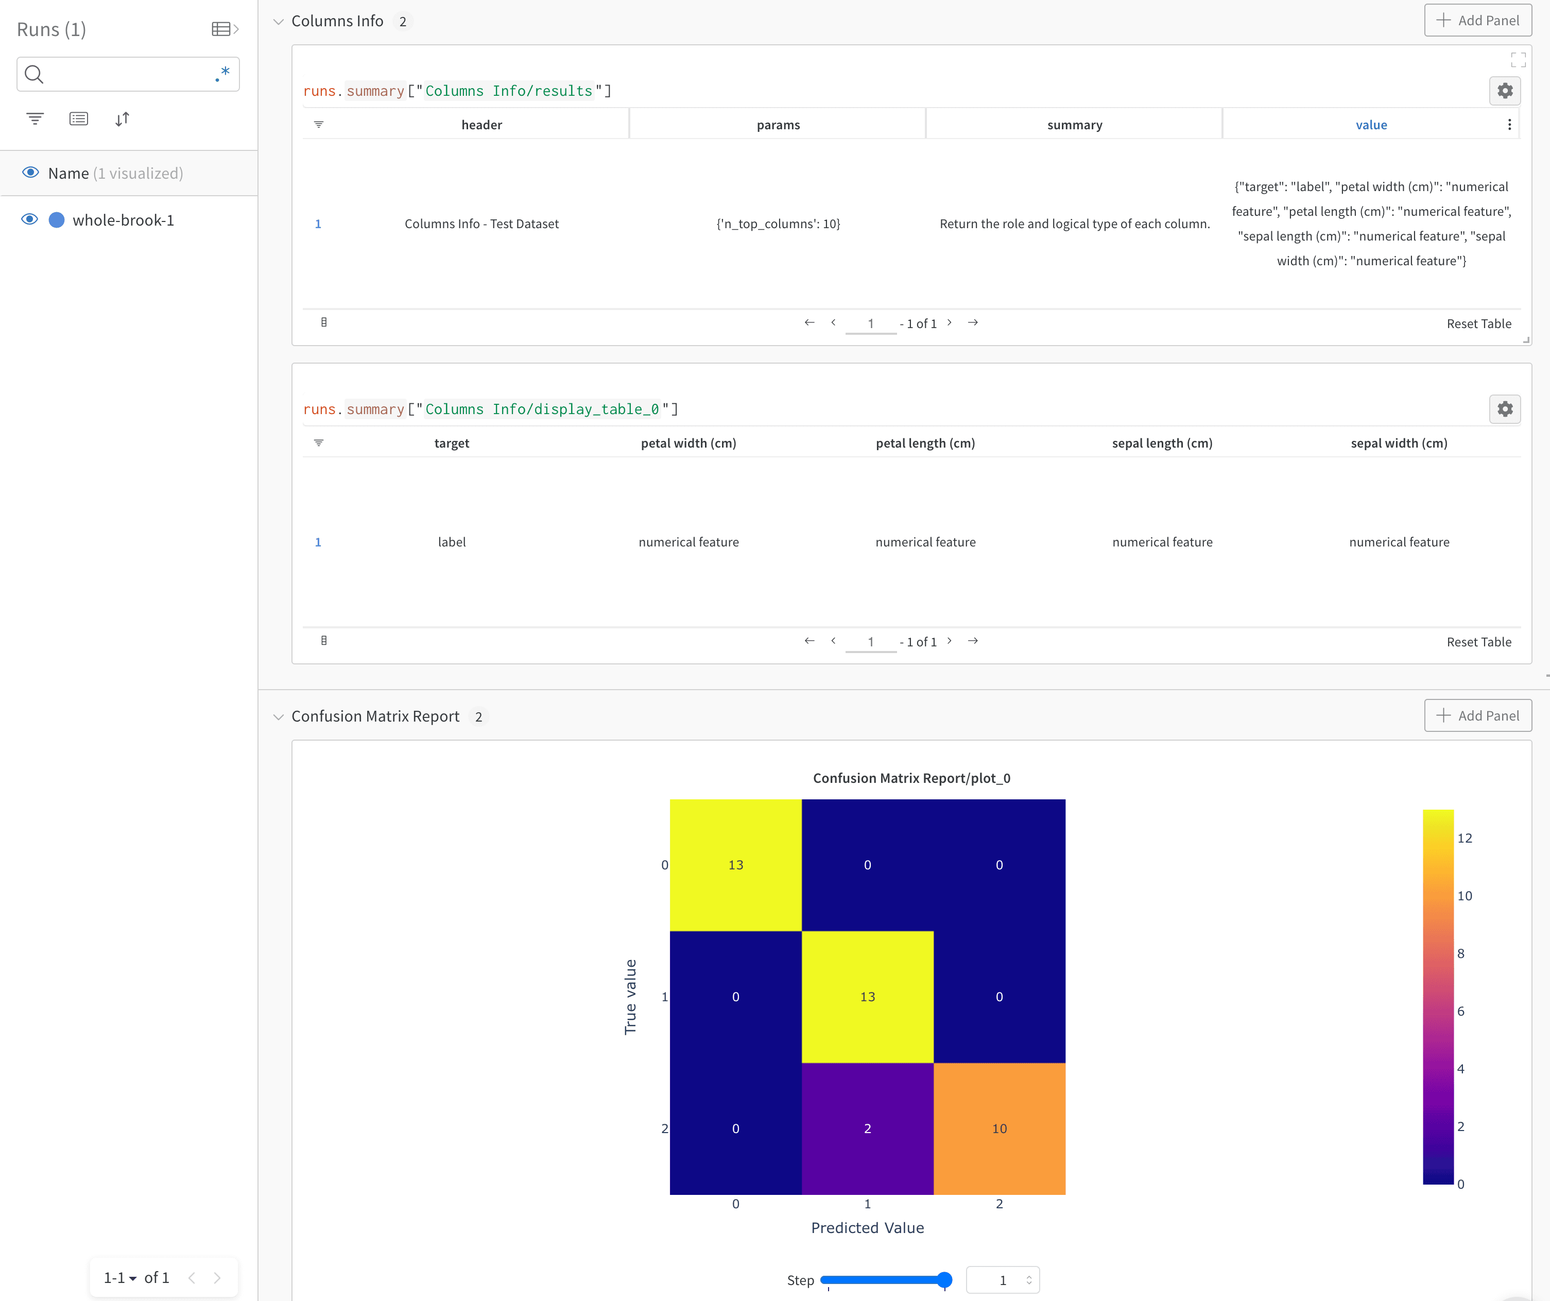
Task: Open the 1-1 runs pagination dropdown
Action: pyautogui.click(x=120, y=1277)
